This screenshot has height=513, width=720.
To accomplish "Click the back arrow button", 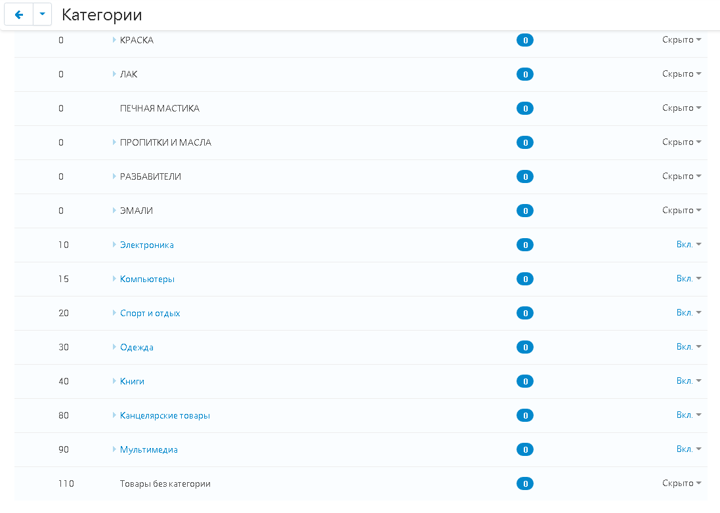I will tap(19, 14).
